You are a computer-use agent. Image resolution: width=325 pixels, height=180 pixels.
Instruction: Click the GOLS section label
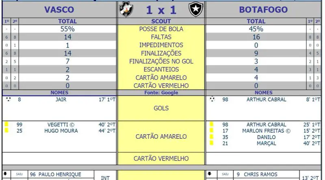(x=161, y=108)
